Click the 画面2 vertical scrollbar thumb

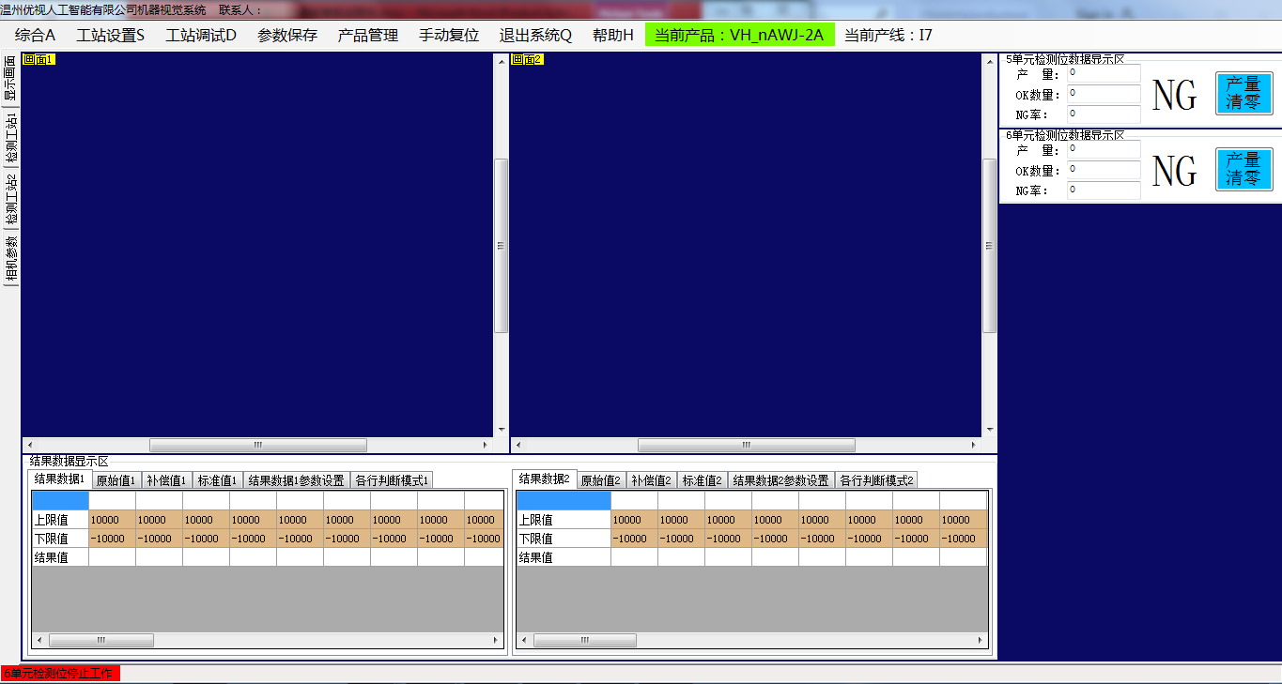tap(989, 246)
